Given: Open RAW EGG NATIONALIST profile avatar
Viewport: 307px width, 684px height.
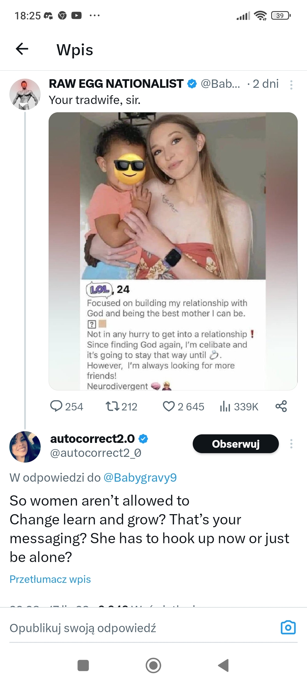Looking at the screenshot, I should point(25,94).
